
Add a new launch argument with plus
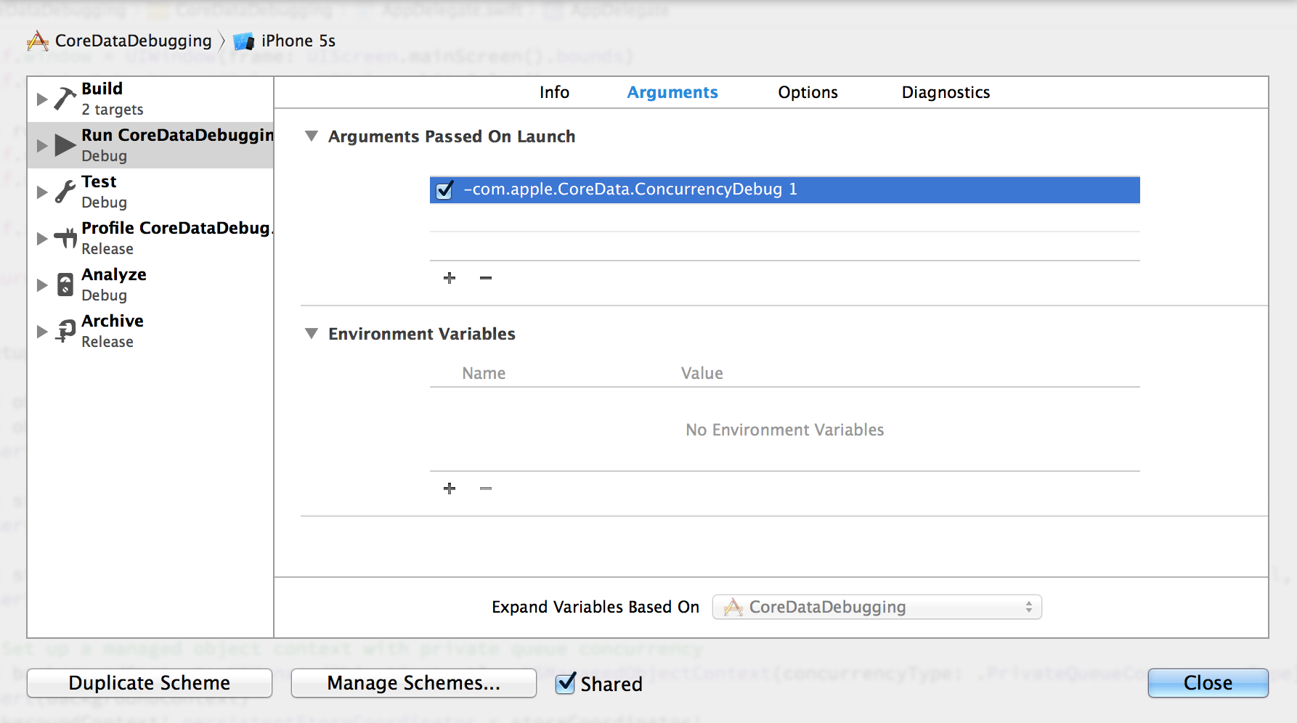450,278
